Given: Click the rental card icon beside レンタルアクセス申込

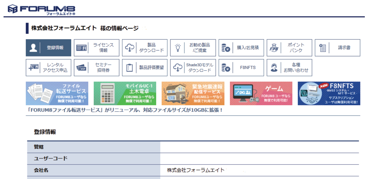Looking at the screenshot, I should point(33,68).
